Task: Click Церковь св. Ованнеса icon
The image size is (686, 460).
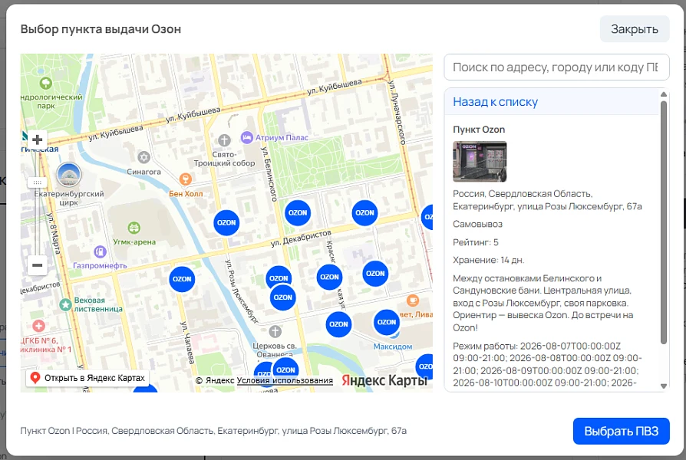Action: click(275, 332)
